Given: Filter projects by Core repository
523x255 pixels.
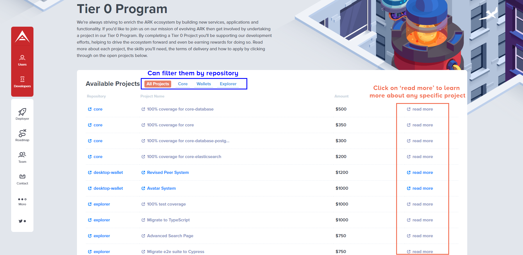Looking at the screenshot, I should click(x=183, y=84).
